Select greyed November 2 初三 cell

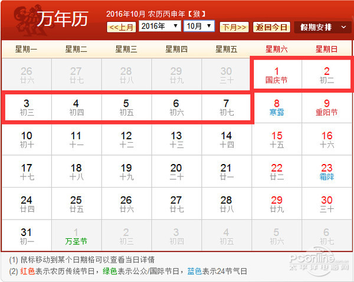tap(127, 236)
